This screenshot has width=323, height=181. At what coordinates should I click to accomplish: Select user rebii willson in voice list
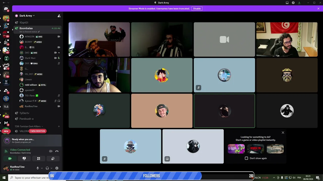(40, 85)
